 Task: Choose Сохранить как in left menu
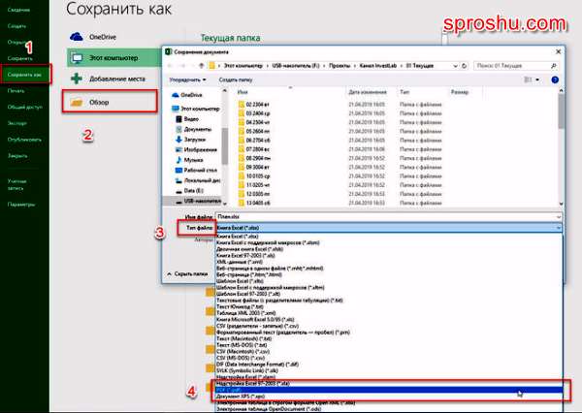pos(25,74)
